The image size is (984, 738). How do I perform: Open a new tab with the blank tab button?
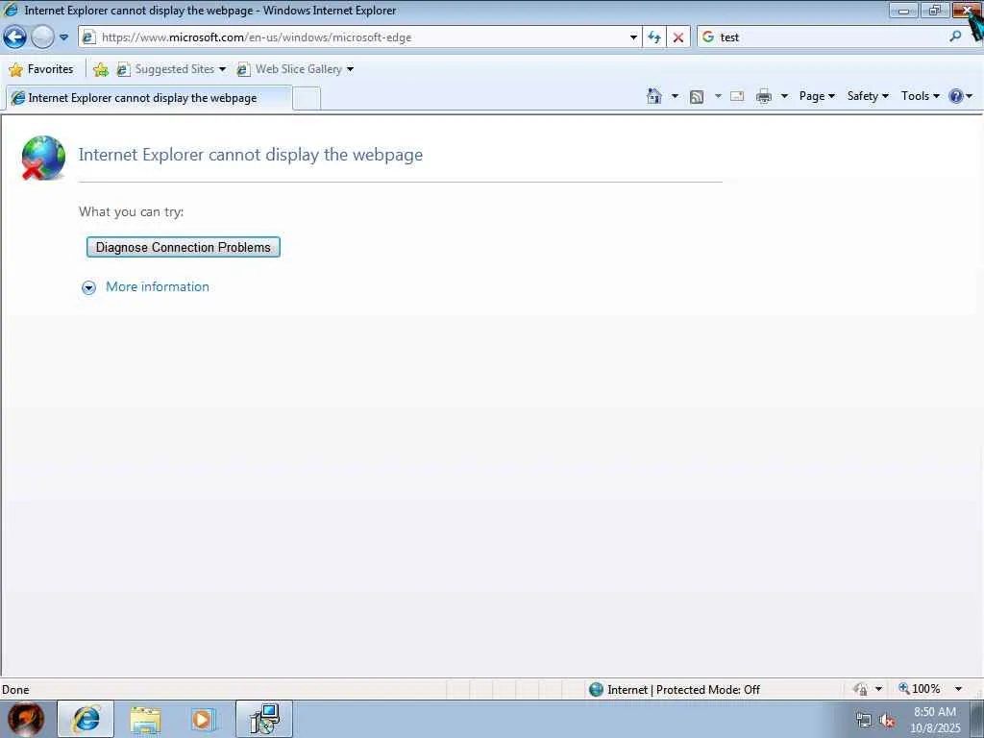click(307, 99)
